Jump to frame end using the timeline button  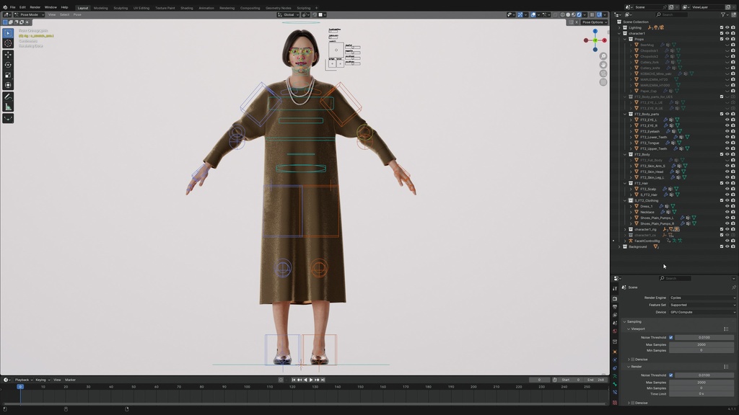[322, 380]
